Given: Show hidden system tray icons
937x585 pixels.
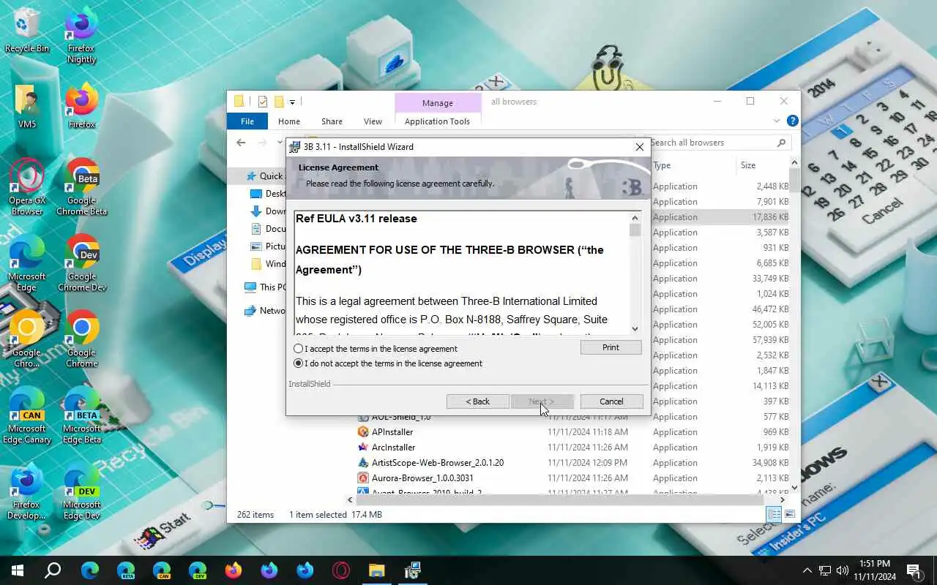Looking at the screenshot, I should click(807, 570).
